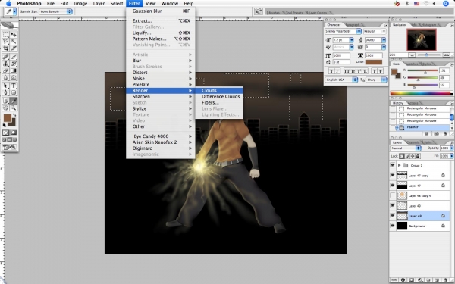
Task: Select the Healing Brush tool
Action: pos(5,57)
